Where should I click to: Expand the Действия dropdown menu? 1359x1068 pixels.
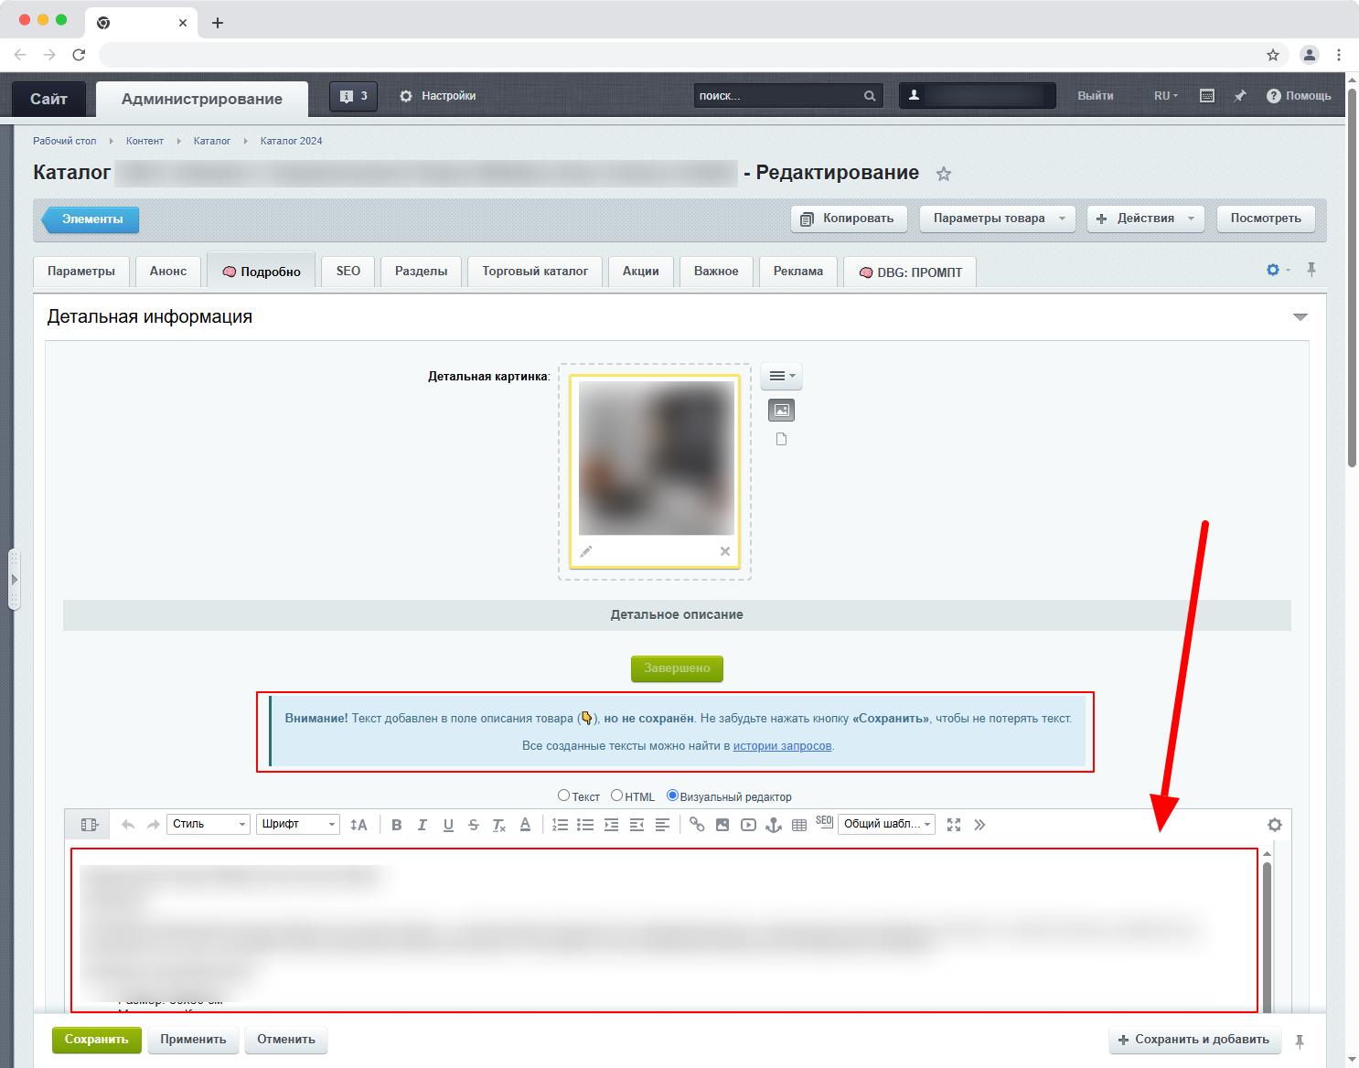click(1146, 219)
